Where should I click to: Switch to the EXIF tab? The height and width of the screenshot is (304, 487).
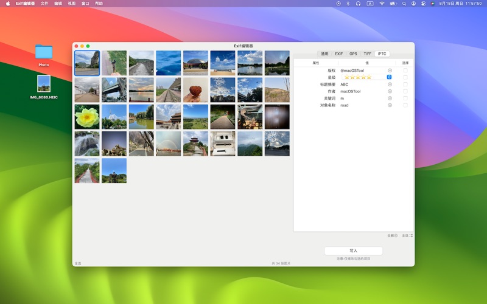coord(339,54)
